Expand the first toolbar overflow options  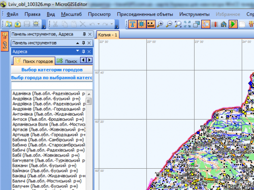pyautogui.click(x=44, y=26)
